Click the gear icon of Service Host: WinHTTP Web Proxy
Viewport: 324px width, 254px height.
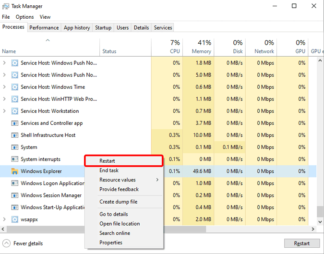[x=15, y=99]
